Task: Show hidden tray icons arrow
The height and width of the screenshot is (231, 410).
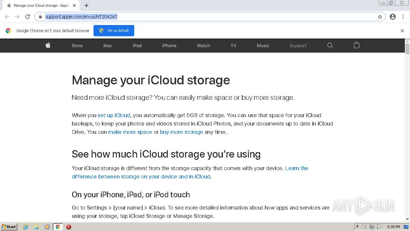Action: pyautogui.click(x=357, y=227)
